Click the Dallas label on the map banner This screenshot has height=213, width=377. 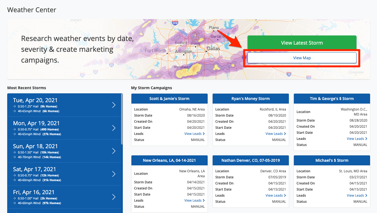point(213,49)
